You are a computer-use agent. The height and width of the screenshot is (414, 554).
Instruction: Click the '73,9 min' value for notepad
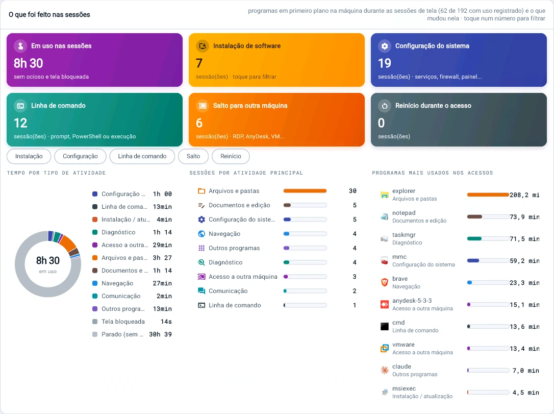pos(524,217)
